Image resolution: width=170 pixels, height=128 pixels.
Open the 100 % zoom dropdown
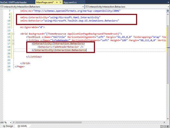(11, 123)
